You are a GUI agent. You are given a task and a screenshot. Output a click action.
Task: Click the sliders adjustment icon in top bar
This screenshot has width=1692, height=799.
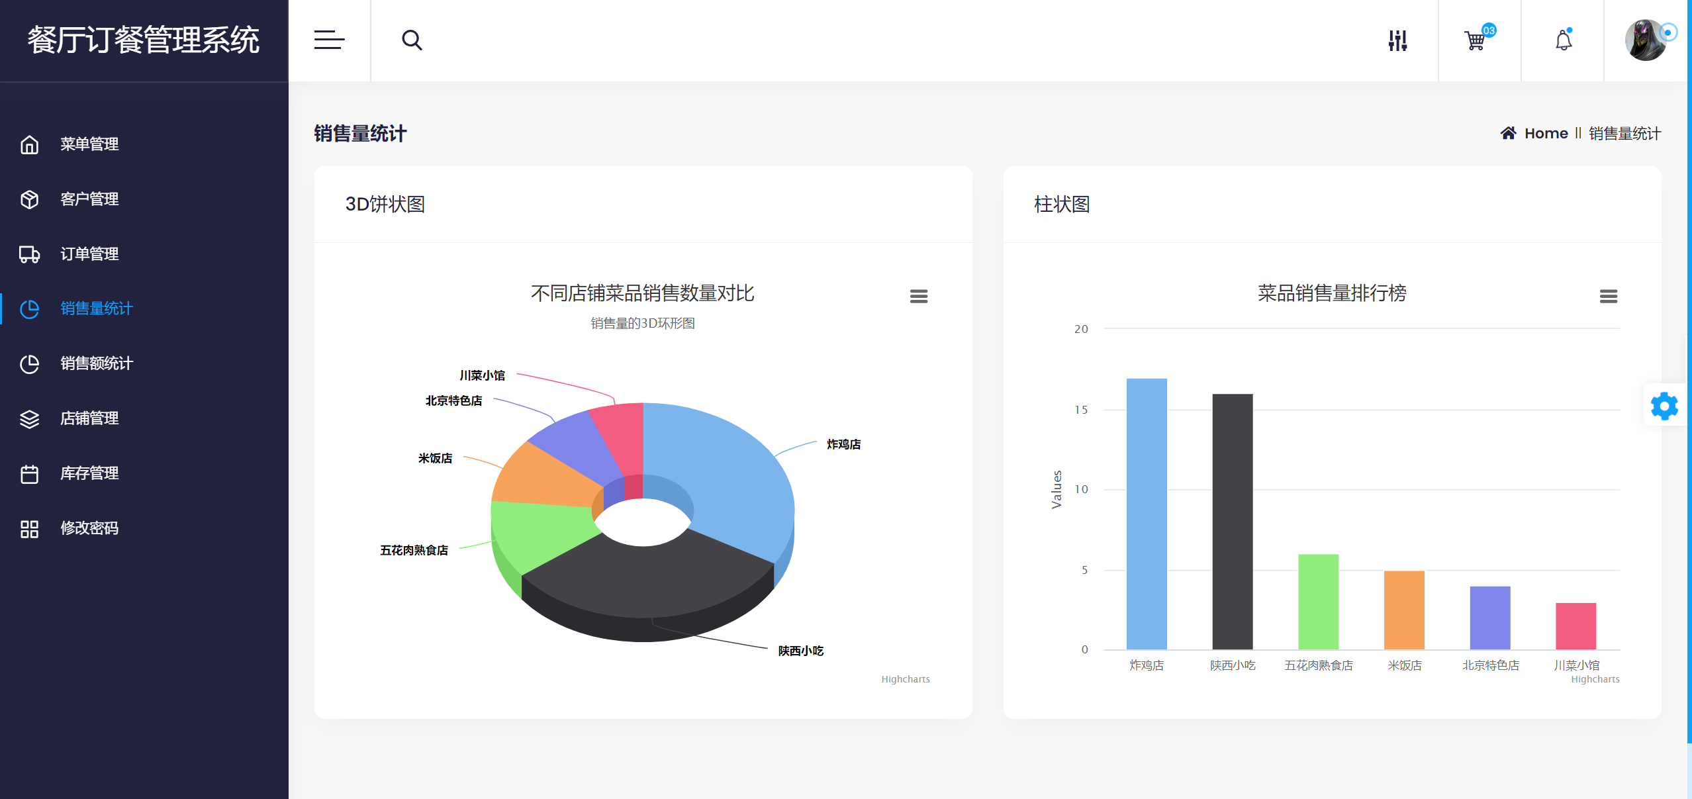click(x=1399, y=40)
